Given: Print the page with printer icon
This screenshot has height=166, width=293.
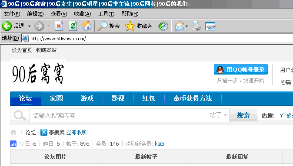Looking at the screenshot, I should tap(196, 26).
